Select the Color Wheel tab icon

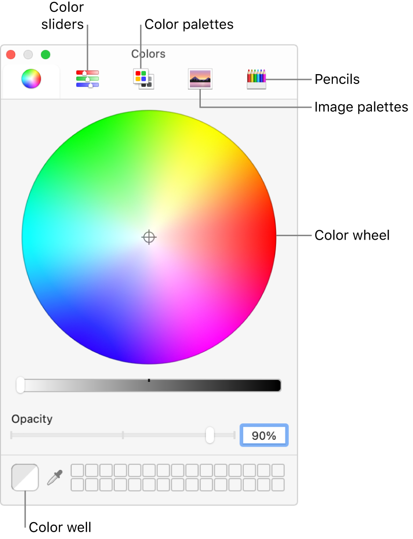[x=31, y=79]
